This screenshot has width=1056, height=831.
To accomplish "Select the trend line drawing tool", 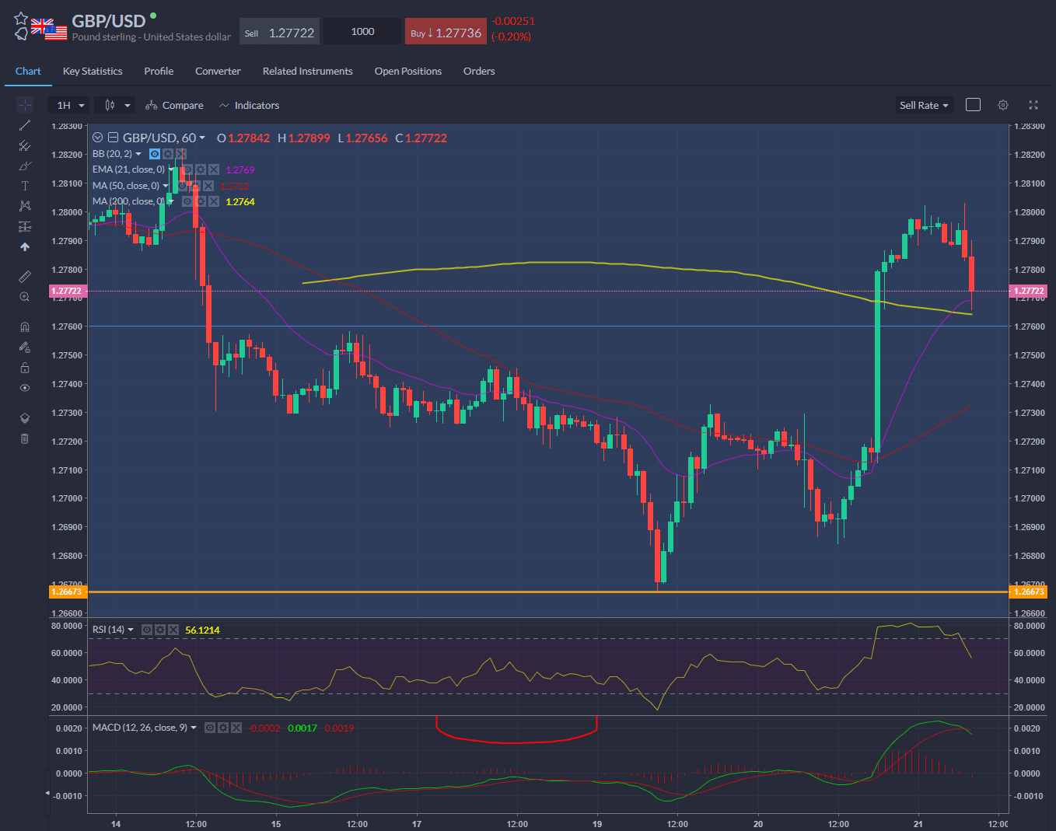I will [x=25, y=125].
